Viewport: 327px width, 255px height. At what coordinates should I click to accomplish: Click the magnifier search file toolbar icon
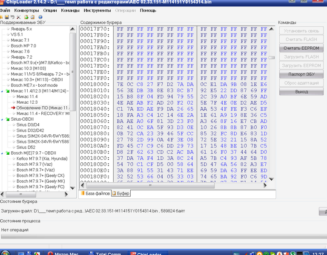[32, 17]
